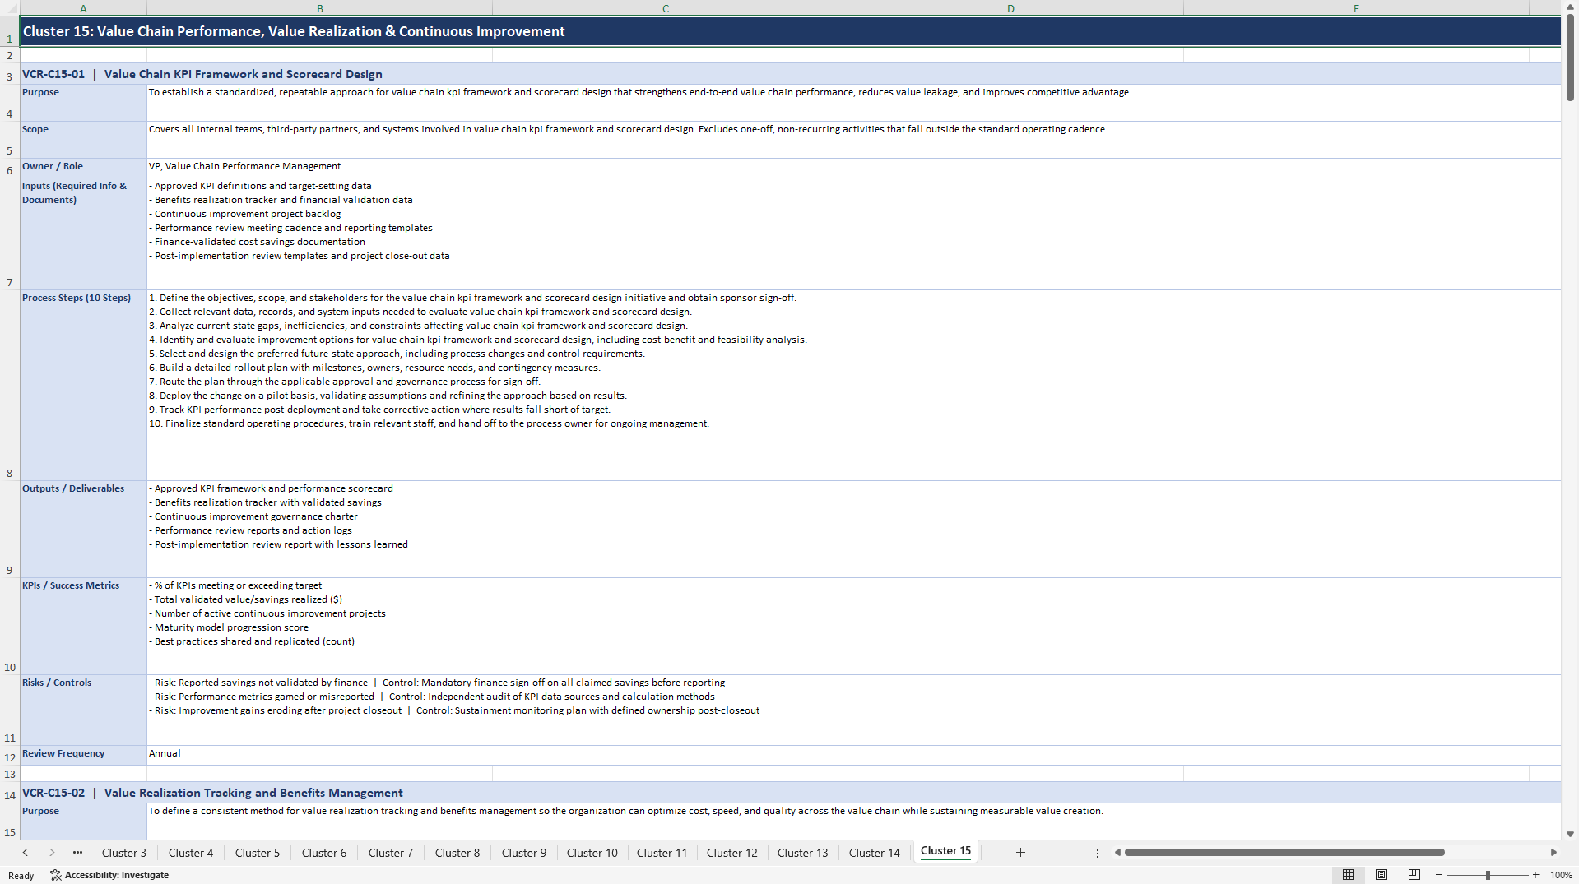Screen dimensions: 1579x884
Task: Click the 'Scope' label cell
Action: tap(83, 140)
